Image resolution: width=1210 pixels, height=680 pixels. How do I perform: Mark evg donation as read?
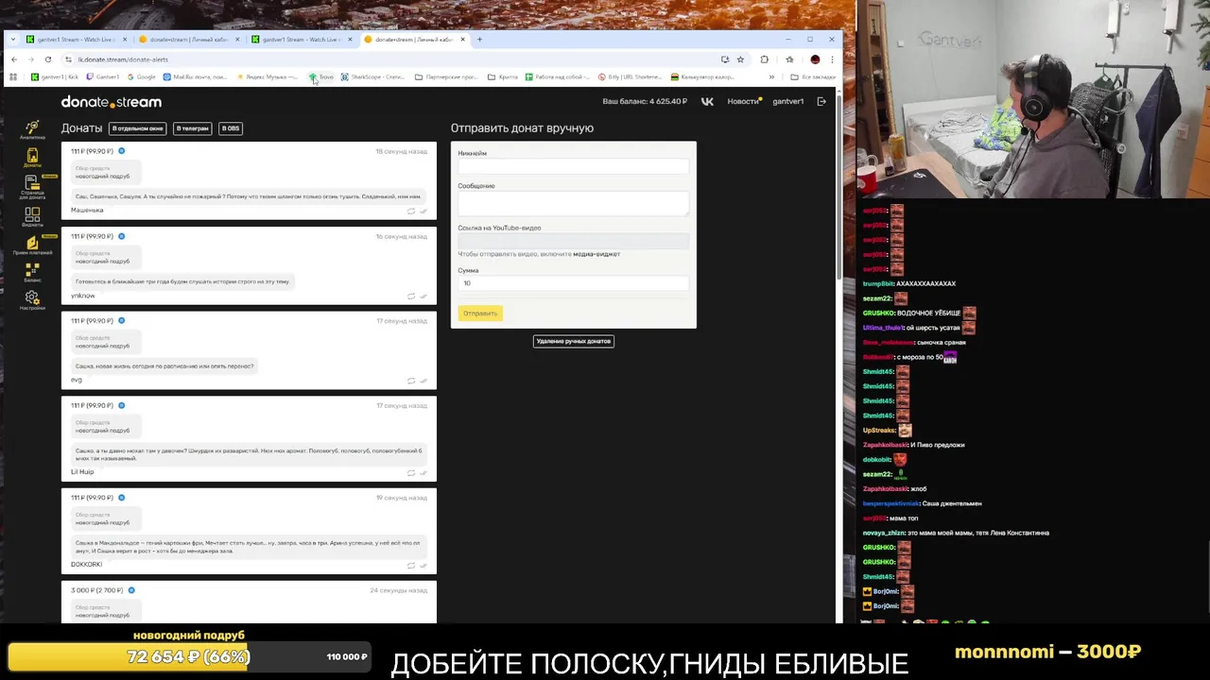423,381
